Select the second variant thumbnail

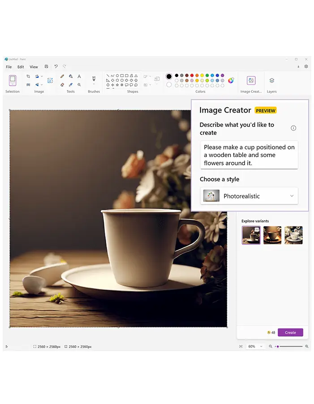click(272, 235)
